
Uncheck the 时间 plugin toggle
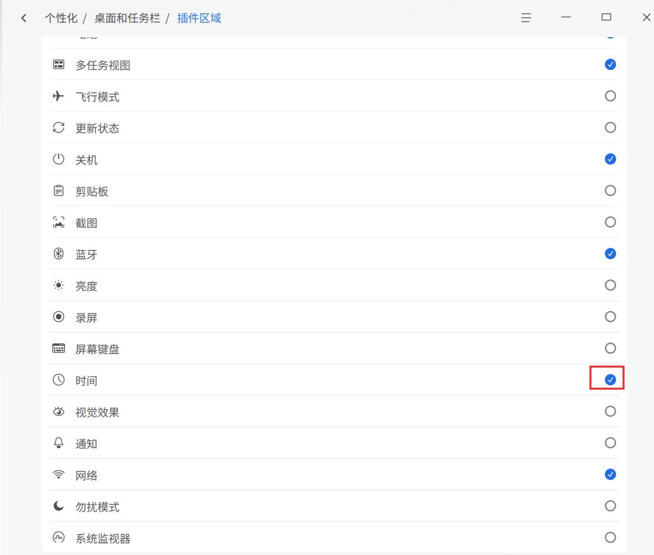coord(610,380)
